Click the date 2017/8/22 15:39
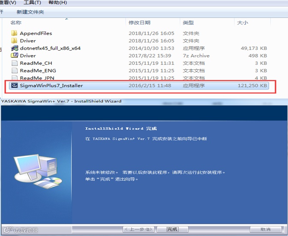 tap(150, 56)
